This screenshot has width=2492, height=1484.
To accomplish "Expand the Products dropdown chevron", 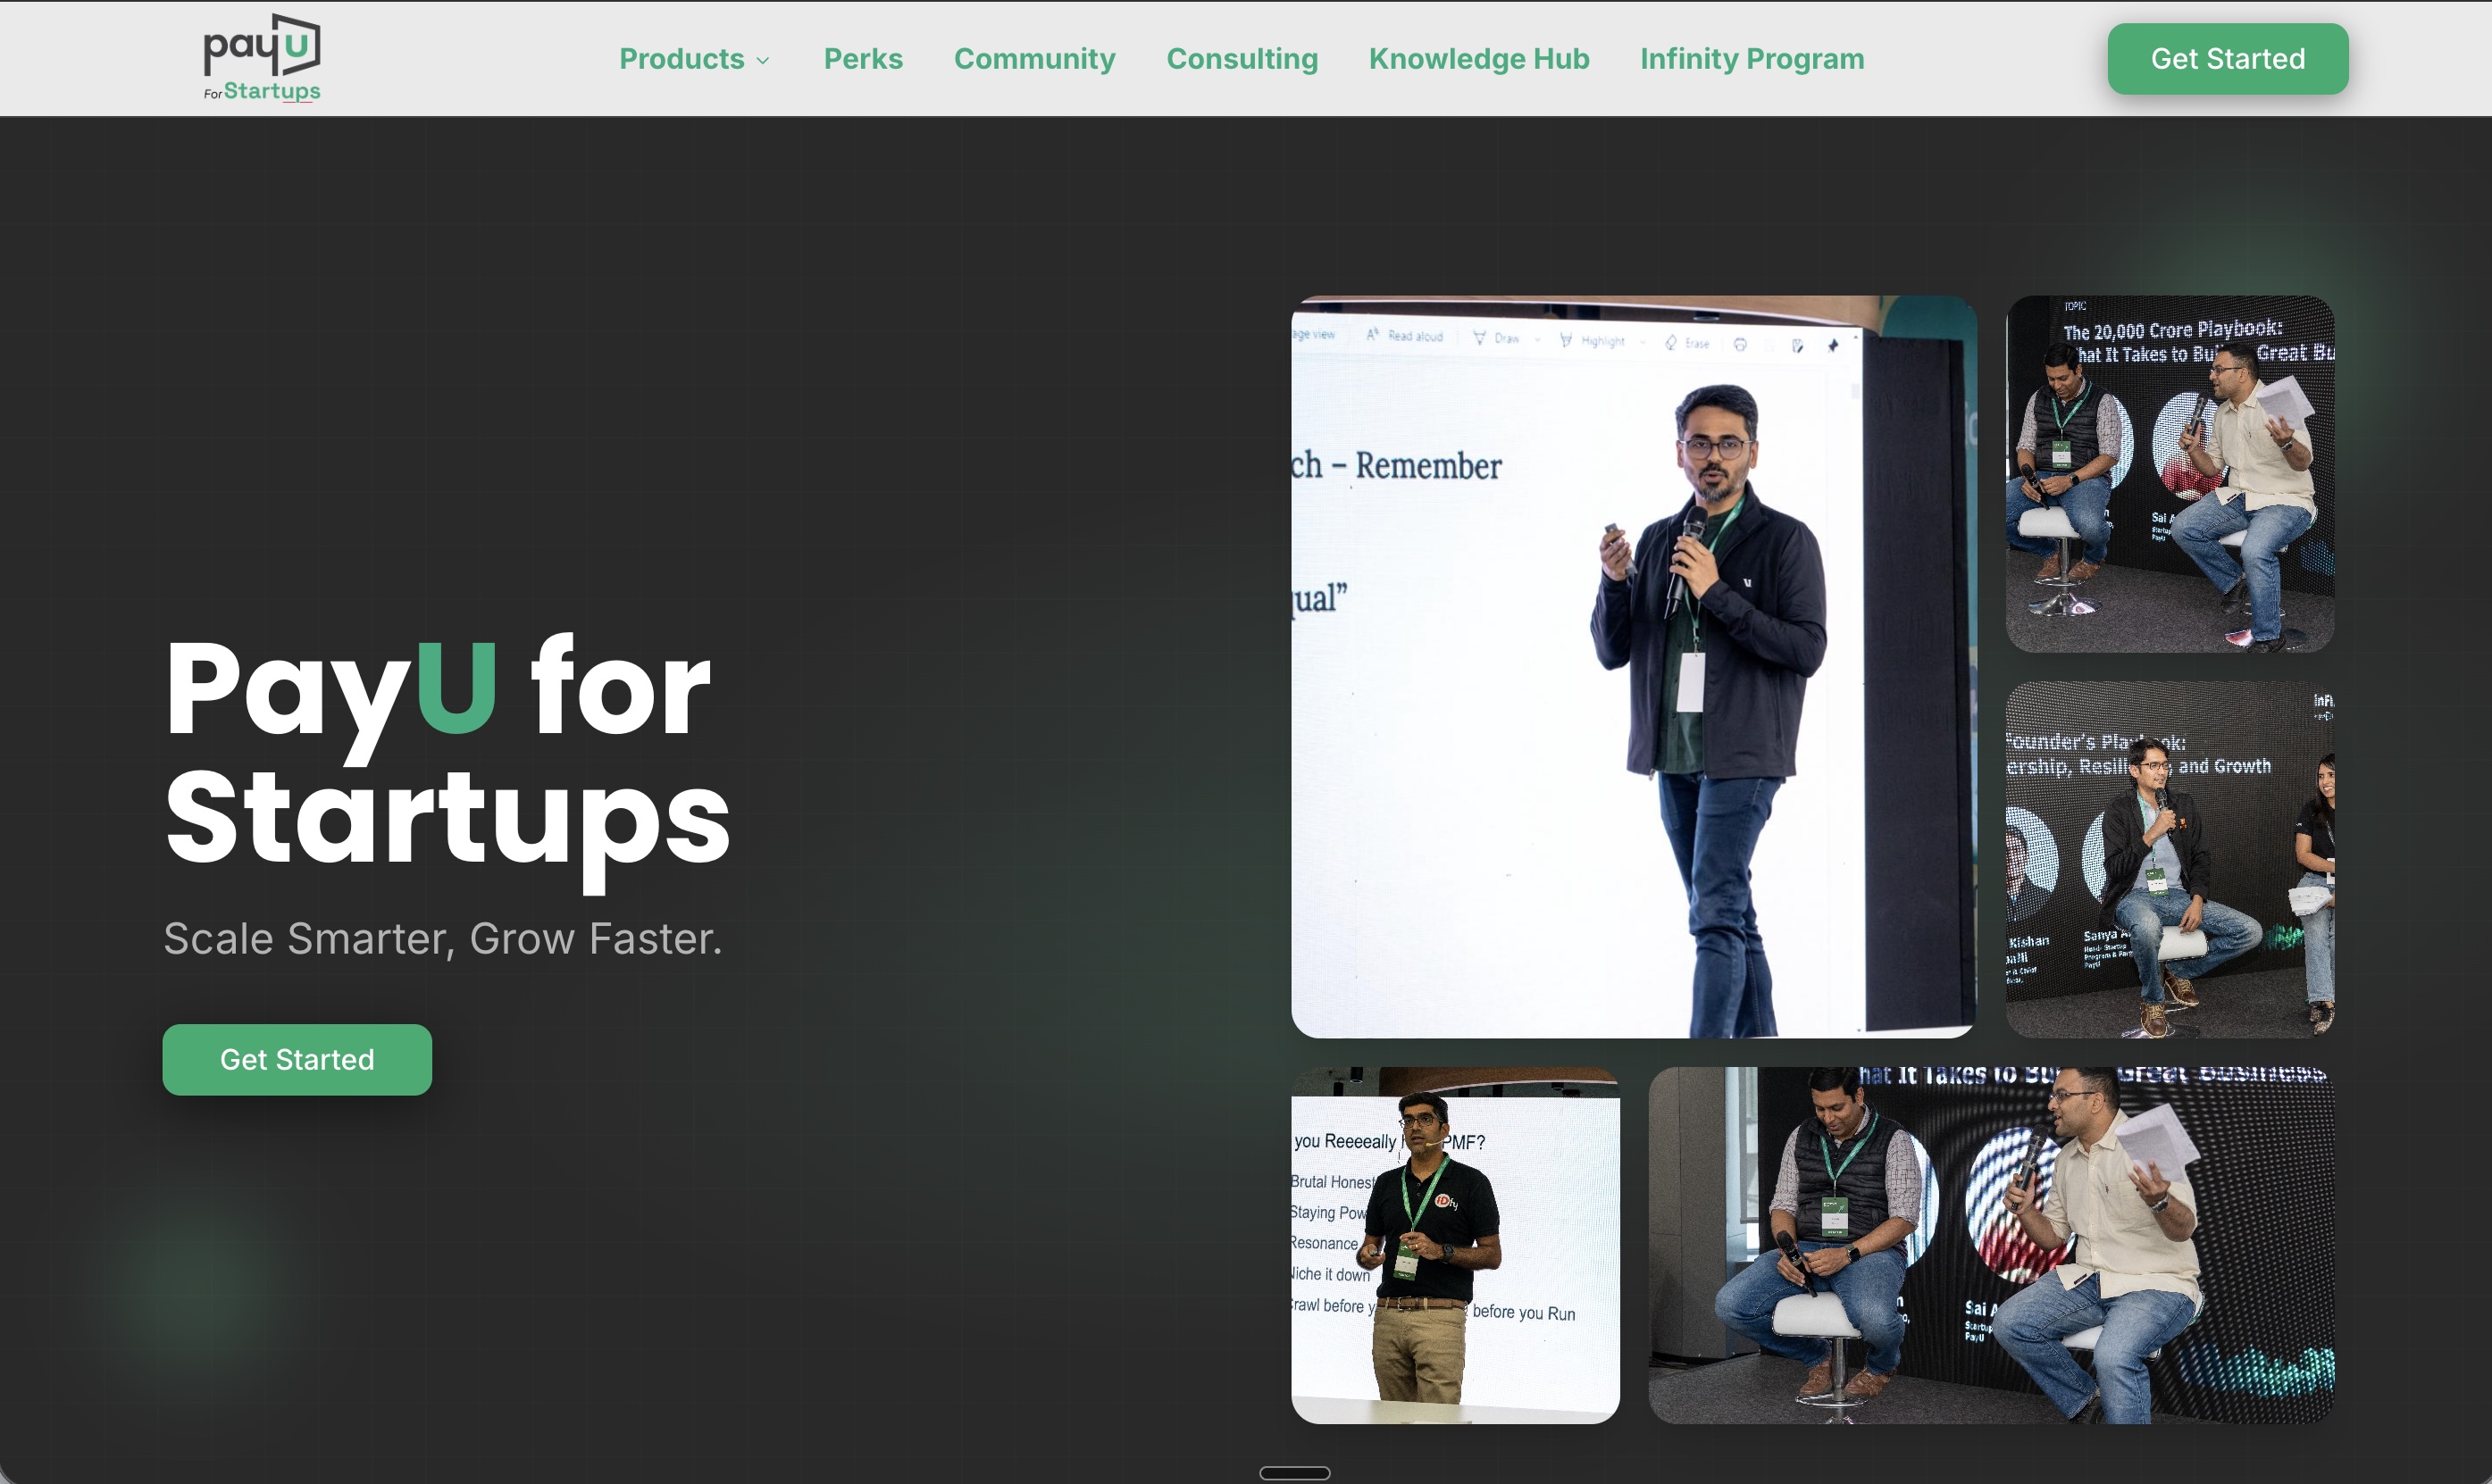I will click(x=763, y=61).
